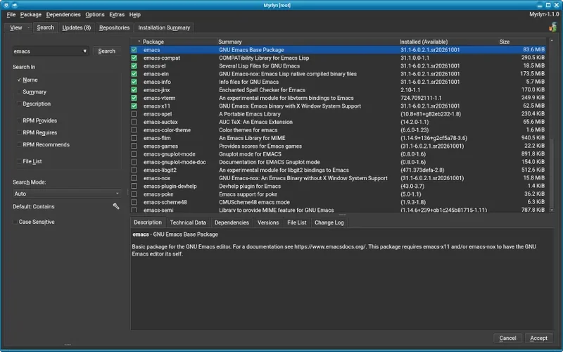Click the installed status icon for emacs-x11

(134, 106)
